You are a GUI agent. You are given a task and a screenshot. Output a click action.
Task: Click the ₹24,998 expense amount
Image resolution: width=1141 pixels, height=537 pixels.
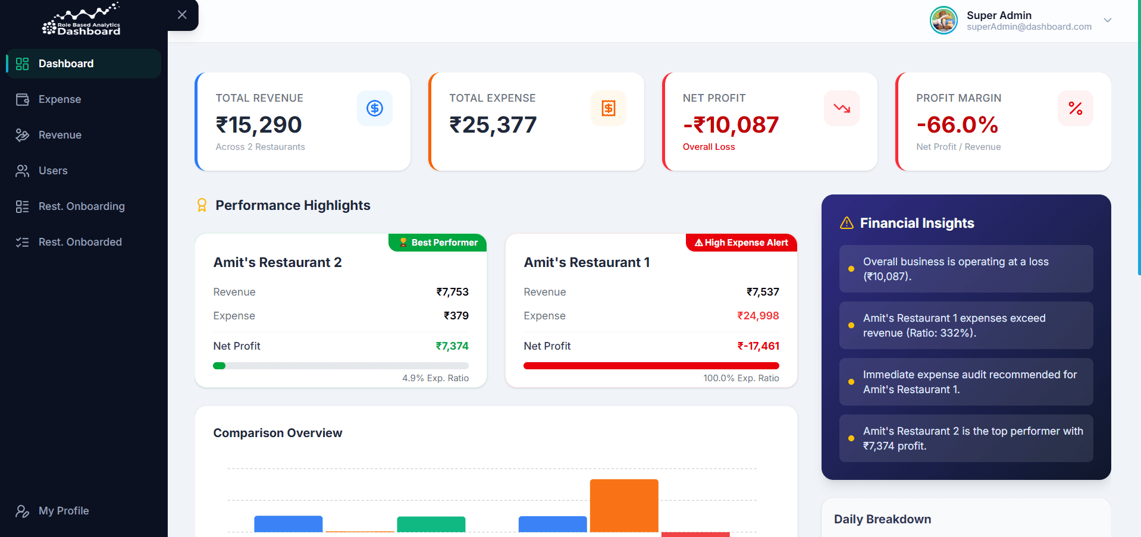(x=758, y=316)
